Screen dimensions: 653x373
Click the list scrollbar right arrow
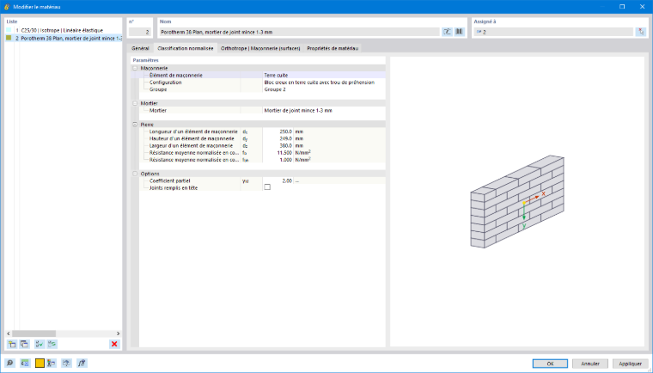pyautogui.click(x=118, y=333)
